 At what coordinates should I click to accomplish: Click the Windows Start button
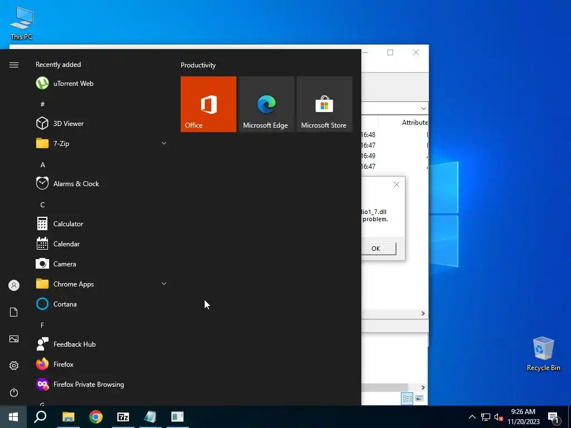click(13, 417)
